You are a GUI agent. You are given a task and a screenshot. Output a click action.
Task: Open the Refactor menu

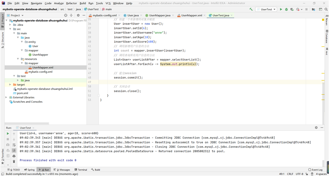[x=71, y=3]
